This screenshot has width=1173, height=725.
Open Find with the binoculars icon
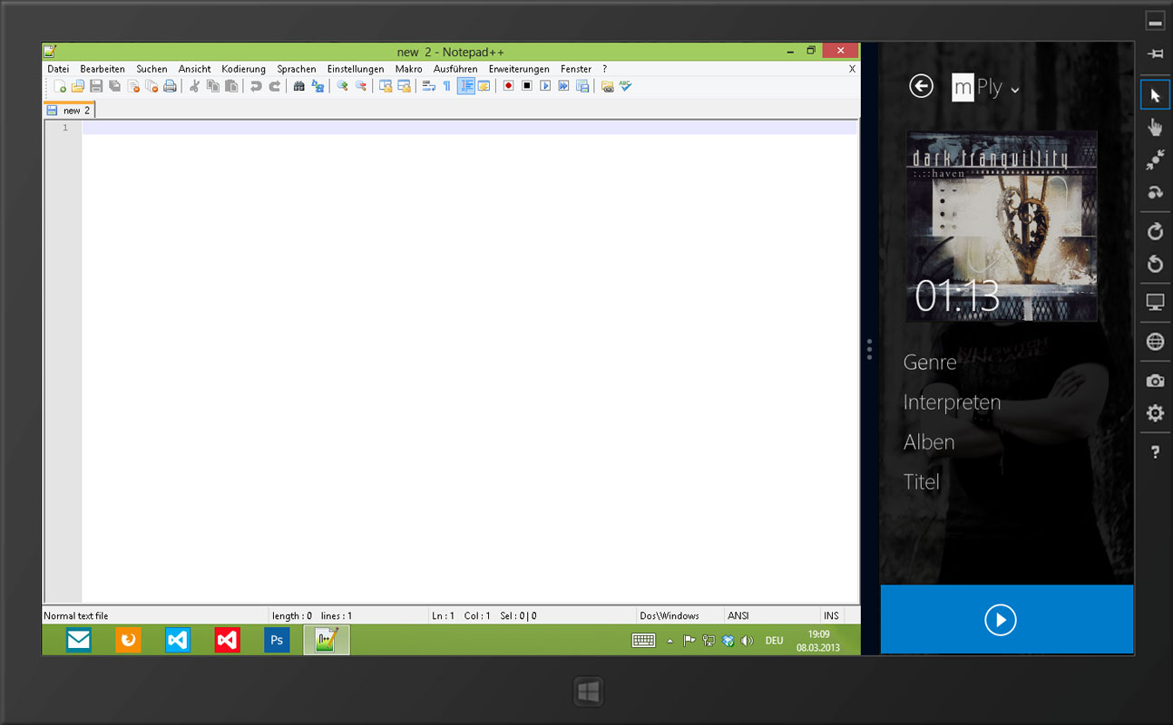(298, 86)
